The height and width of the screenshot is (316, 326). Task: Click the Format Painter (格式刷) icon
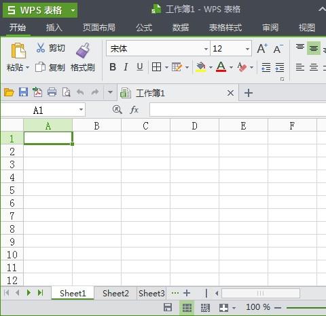click(83, 50)
